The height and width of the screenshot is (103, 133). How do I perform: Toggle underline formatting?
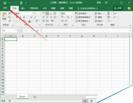24,17
